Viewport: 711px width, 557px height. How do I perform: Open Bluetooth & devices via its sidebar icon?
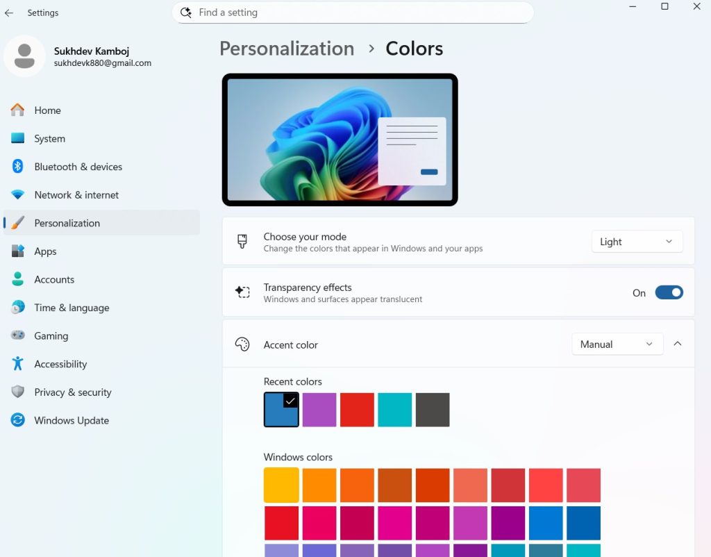[x=17, y=167]
